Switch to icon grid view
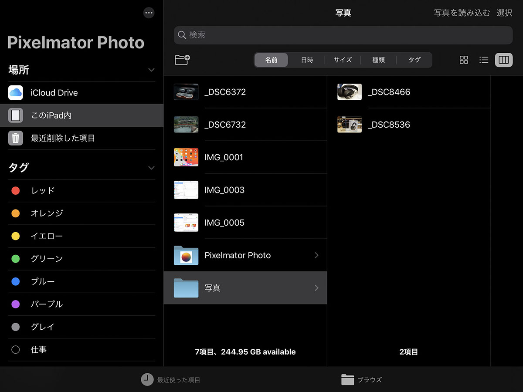Viewport: 523px width, 392px height. pos(464,60)
